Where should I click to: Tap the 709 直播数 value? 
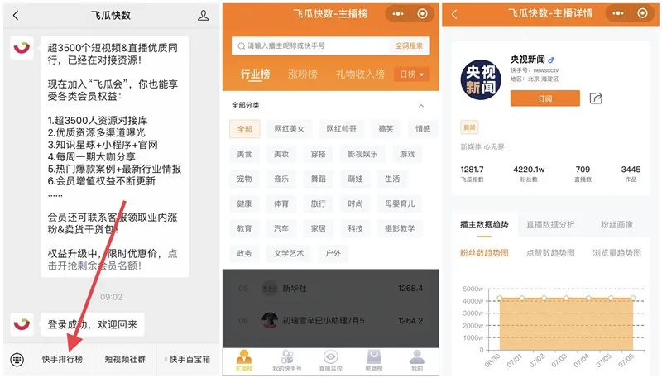tap(583, 170)
